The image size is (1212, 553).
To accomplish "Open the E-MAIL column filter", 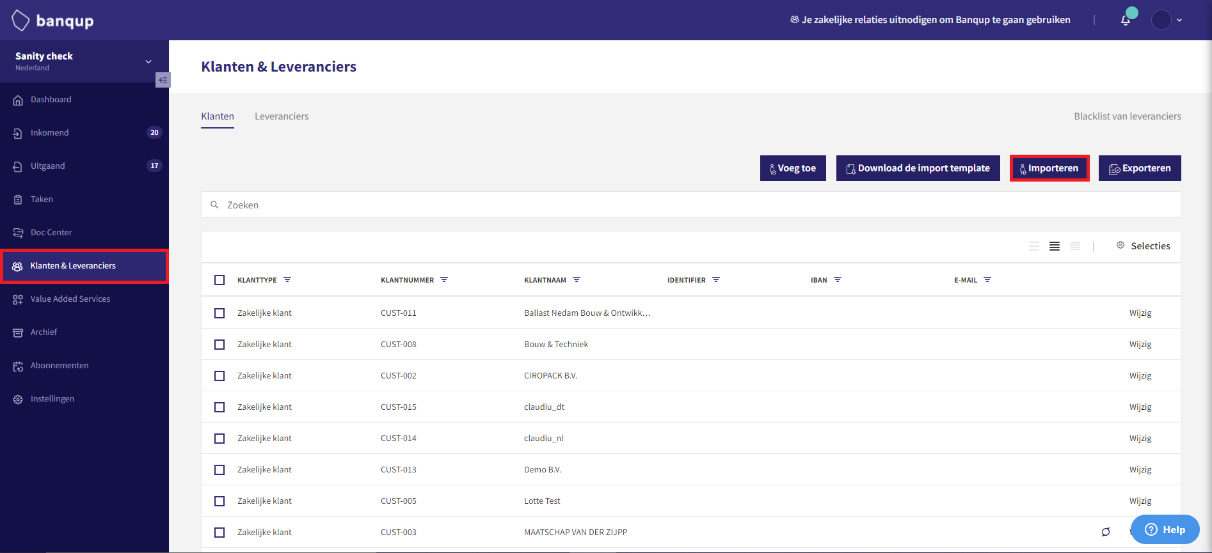I will tap(987, 280).
